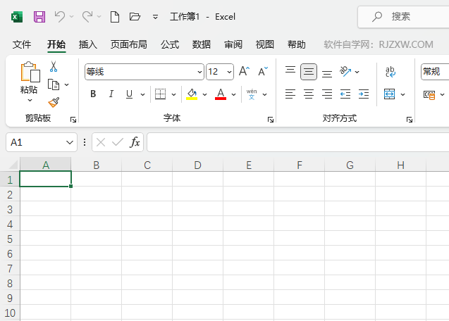Click the wén phonetic guide icon
Viewport: 449px width, 321px height.
pos(252,94)
